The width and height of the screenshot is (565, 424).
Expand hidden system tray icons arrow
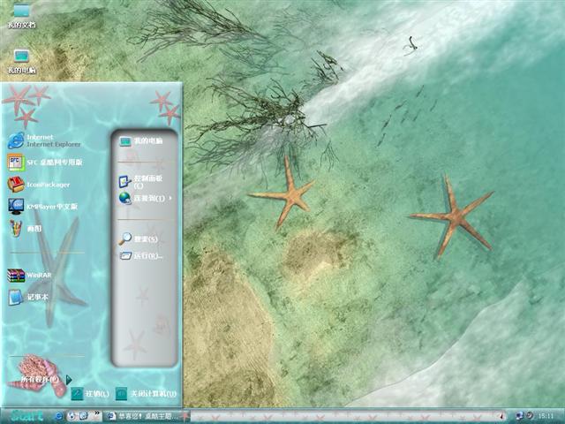point(502,416)
